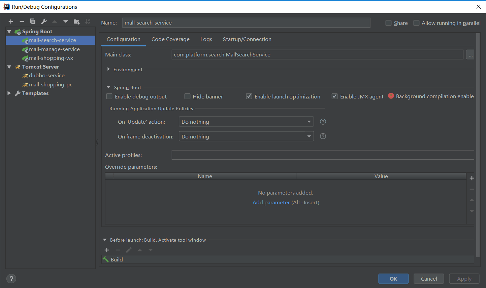Enable Allow running in parallel
486x288 pixels.
[x=416, y=23]
